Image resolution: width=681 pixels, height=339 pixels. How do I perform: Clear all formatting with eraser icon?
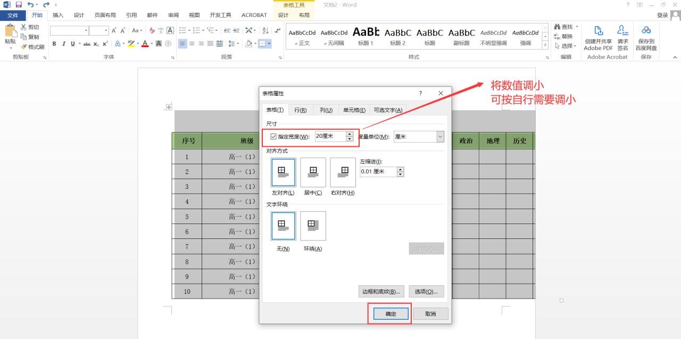[x=152, y=31]
